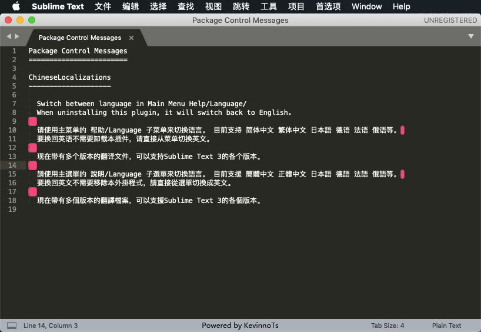This screenshot has height=332, width=481.
Task: Click line number 19 in the gutter
Action: (12, 209)
